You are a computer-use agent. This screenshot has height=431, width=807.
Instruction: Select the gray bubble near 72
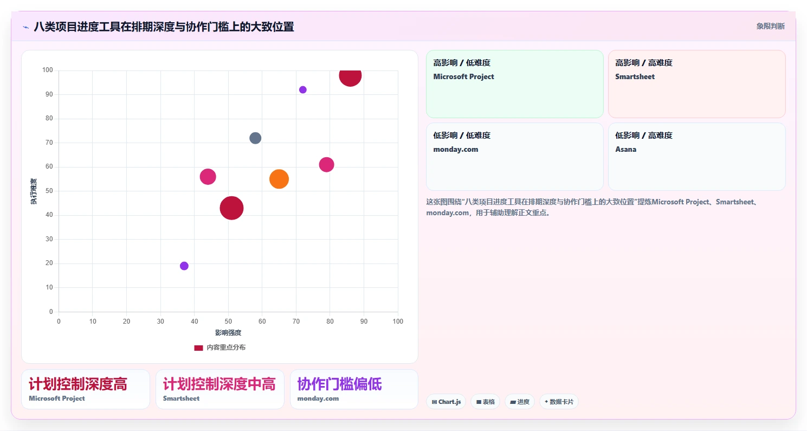click(255, 138)
